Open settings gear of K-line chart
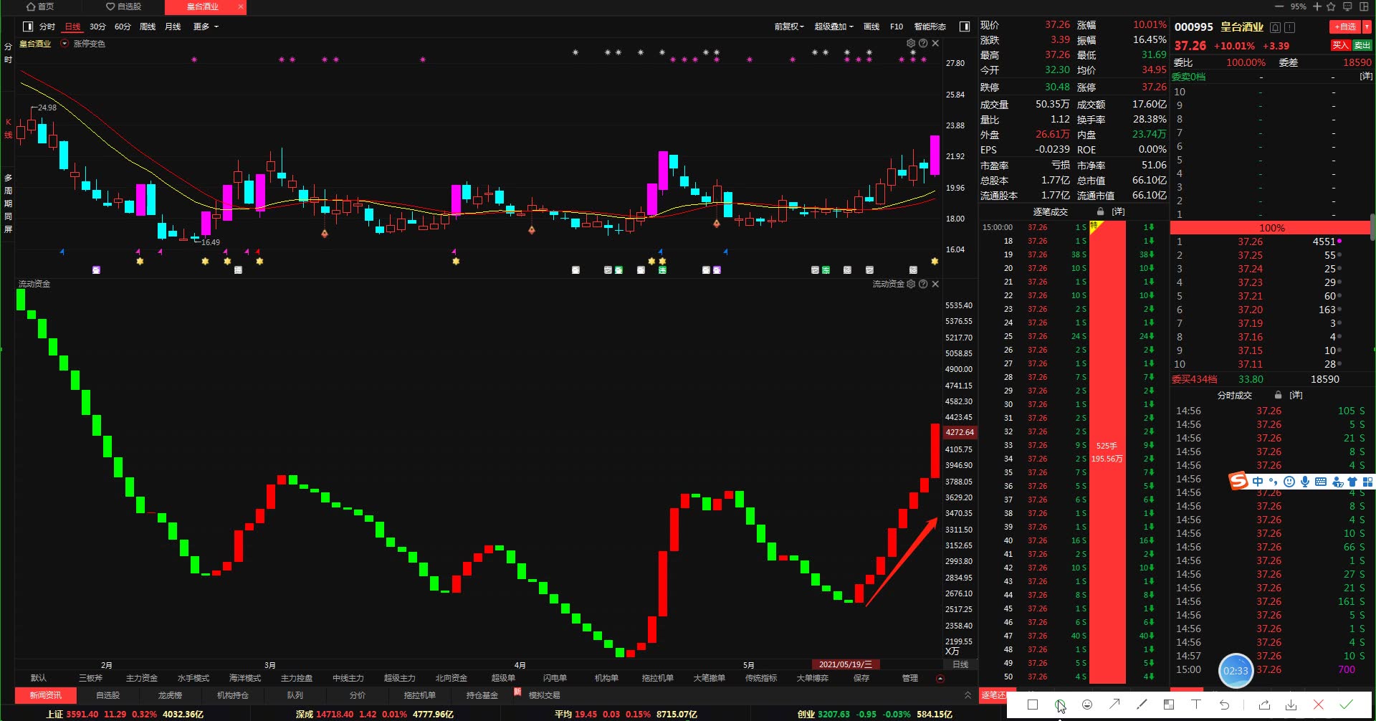The height and width of the screenshot is (721, 1376). pos(911,43)
